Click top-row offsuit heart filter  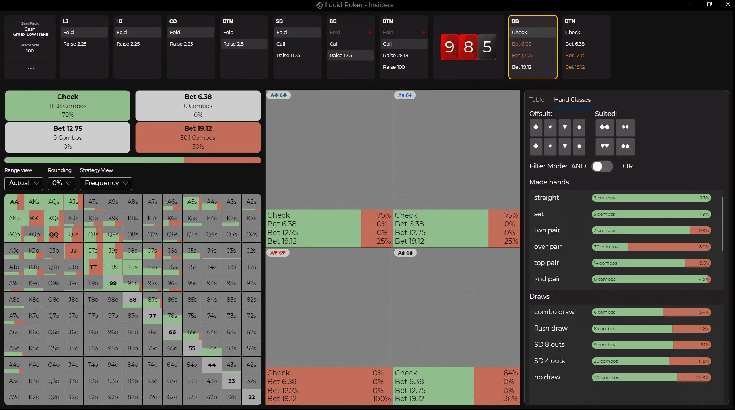coord(564,128)
